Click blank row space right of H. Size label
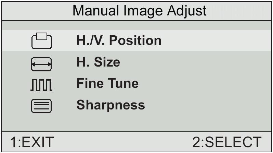This screenshot has height=153, width=273. 196,62
